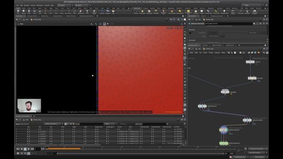Select the Metaball shelf tool
The width and height of the screenshot is (283, 159).
[108, 12]
